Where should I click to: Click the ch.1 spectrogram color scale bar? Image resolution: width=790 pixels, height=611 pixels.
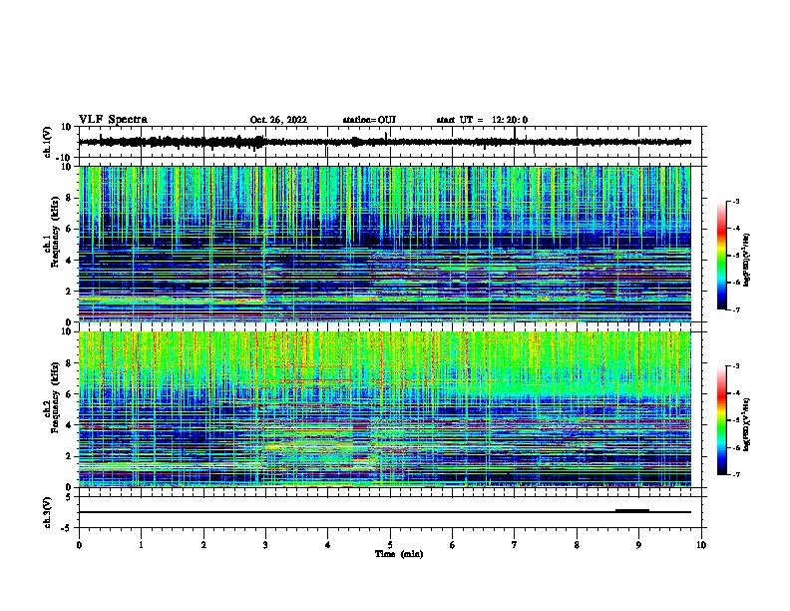pos(721,256)
